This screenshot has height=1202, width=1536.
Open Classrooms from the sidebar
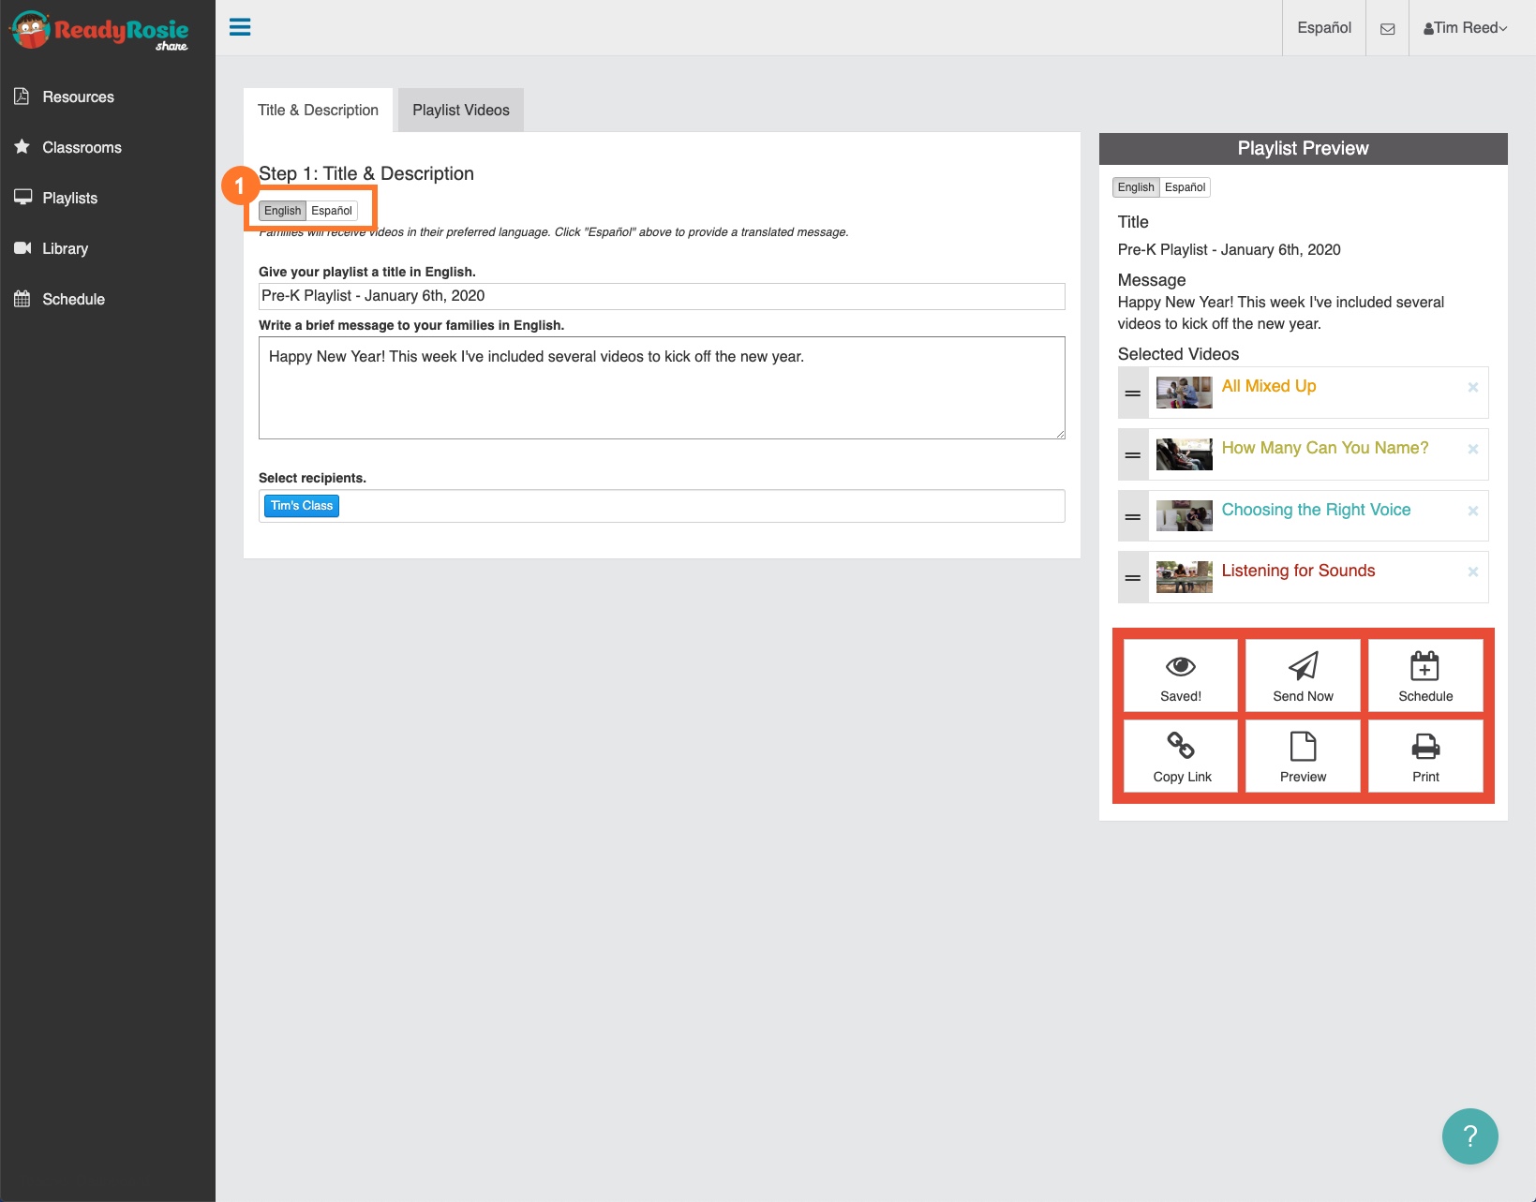82,147
